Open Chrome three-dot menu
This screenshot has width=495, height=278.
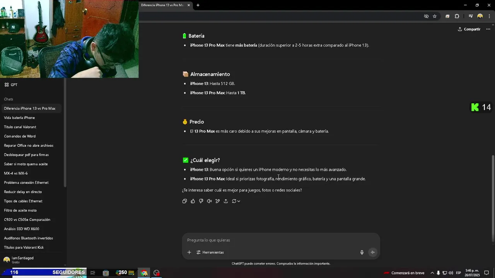489,16
